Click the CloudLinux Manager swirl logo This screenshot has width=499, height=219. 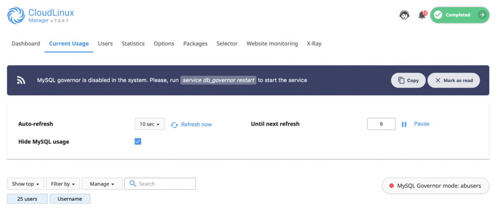pyautogui.click(x=16, y=16)
